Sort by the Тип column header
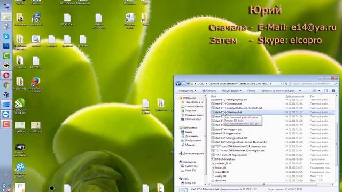The height and width of the screenshot is (192, 342). [x=312, y=96]
